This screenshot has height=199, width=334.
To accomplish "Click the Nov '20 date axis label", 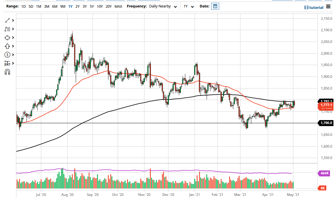I will pos(144,195).
